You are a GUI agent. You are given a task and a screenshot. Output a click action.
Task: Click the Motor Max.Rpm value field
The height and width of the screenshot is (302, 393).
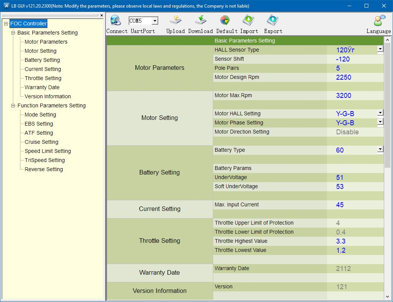click(355, 96)
